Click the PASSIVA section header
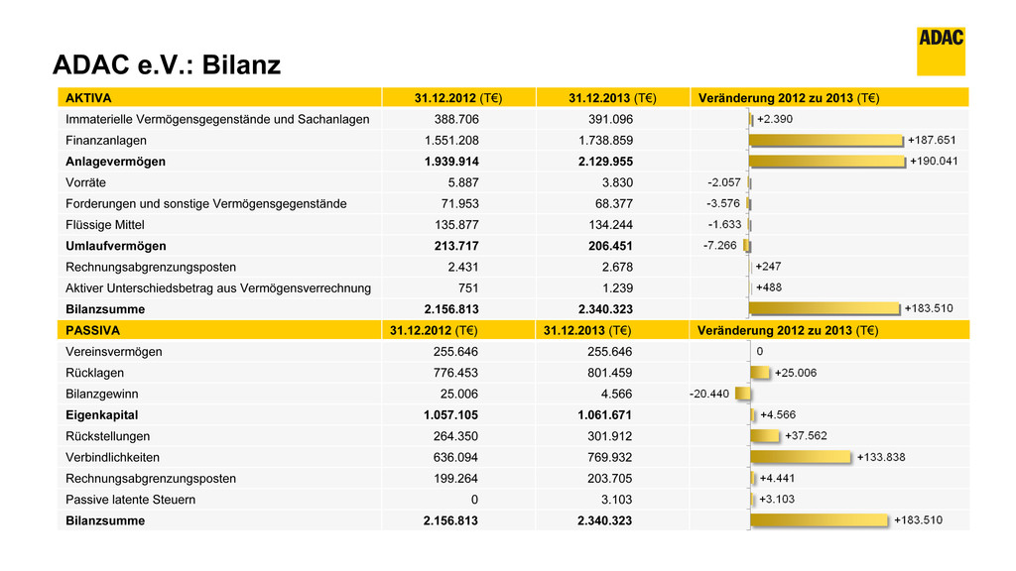Viewport: 1016px width, 571px height. (x=92, y=330)
